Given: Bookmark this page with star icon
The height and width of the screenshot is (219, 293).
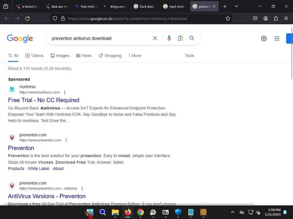Looking at the screenshot, I should point(227,19).
